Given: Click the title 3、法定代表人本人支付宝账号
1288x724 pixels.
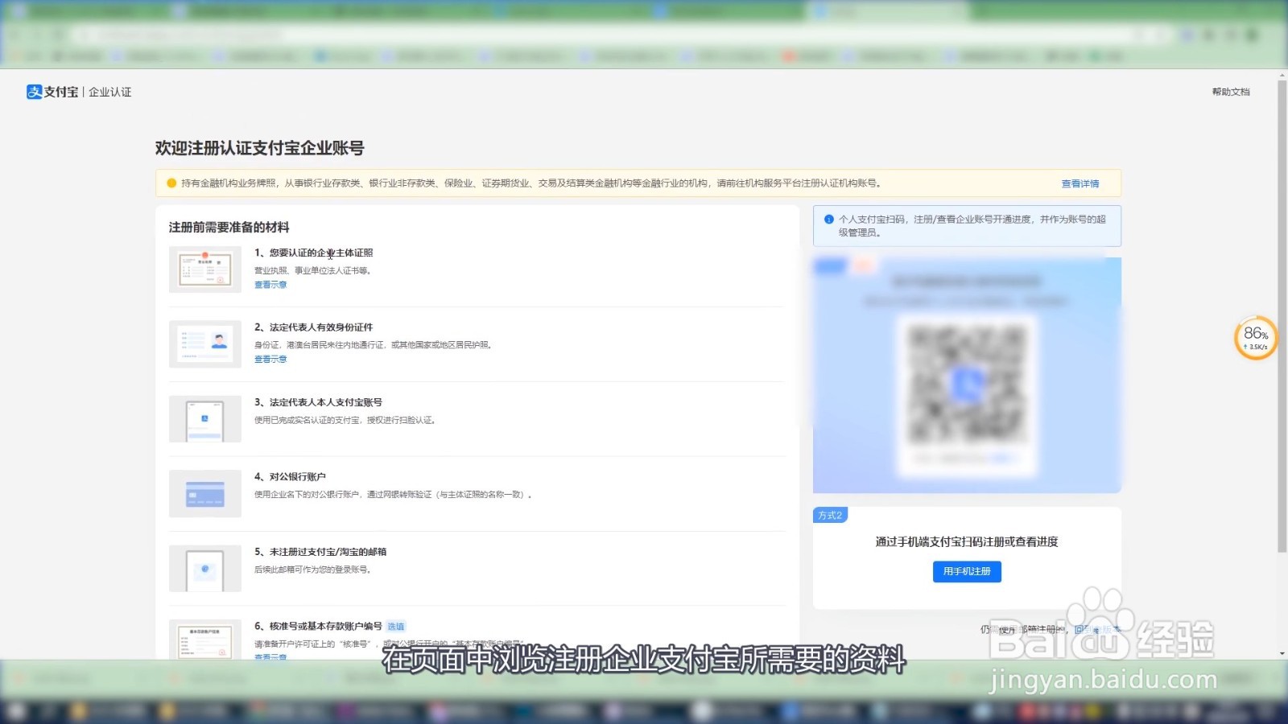Looking at the screenshot, I should click(x=318, y=402).
